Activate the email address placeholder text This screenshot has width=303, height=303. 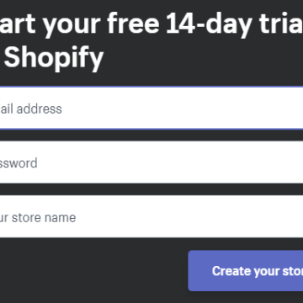click(31, 109)
